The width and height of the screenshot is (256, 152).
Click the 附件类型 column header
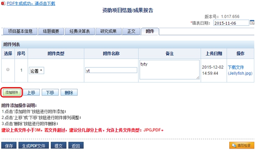[x=56, y=54]
